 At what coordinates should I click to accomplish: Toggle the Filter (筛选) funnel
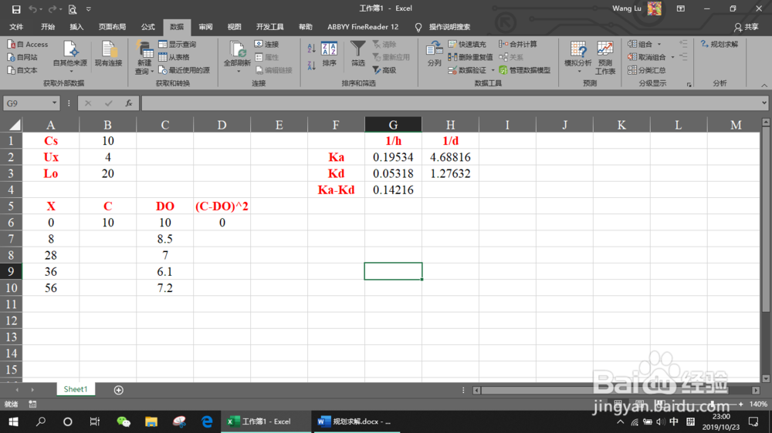[358, 54]
